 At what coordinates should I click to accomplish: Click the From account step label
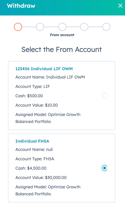(x=62, y=35)
